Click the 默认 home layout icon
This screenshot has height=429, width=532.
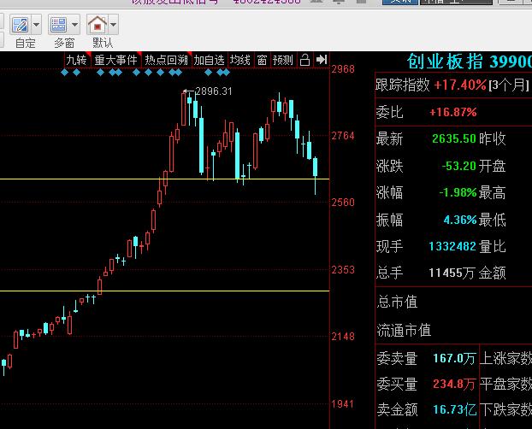[98, 25]
